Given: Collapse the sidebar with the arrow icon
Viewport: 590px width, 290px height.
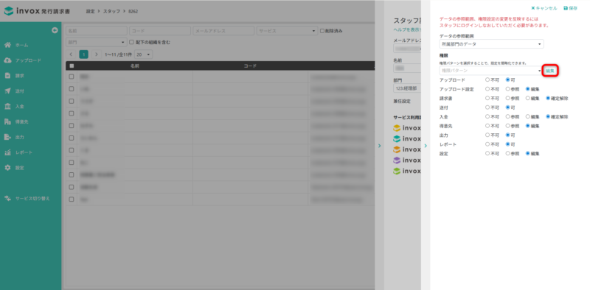Looking at the screenshot, I should 55,30.
